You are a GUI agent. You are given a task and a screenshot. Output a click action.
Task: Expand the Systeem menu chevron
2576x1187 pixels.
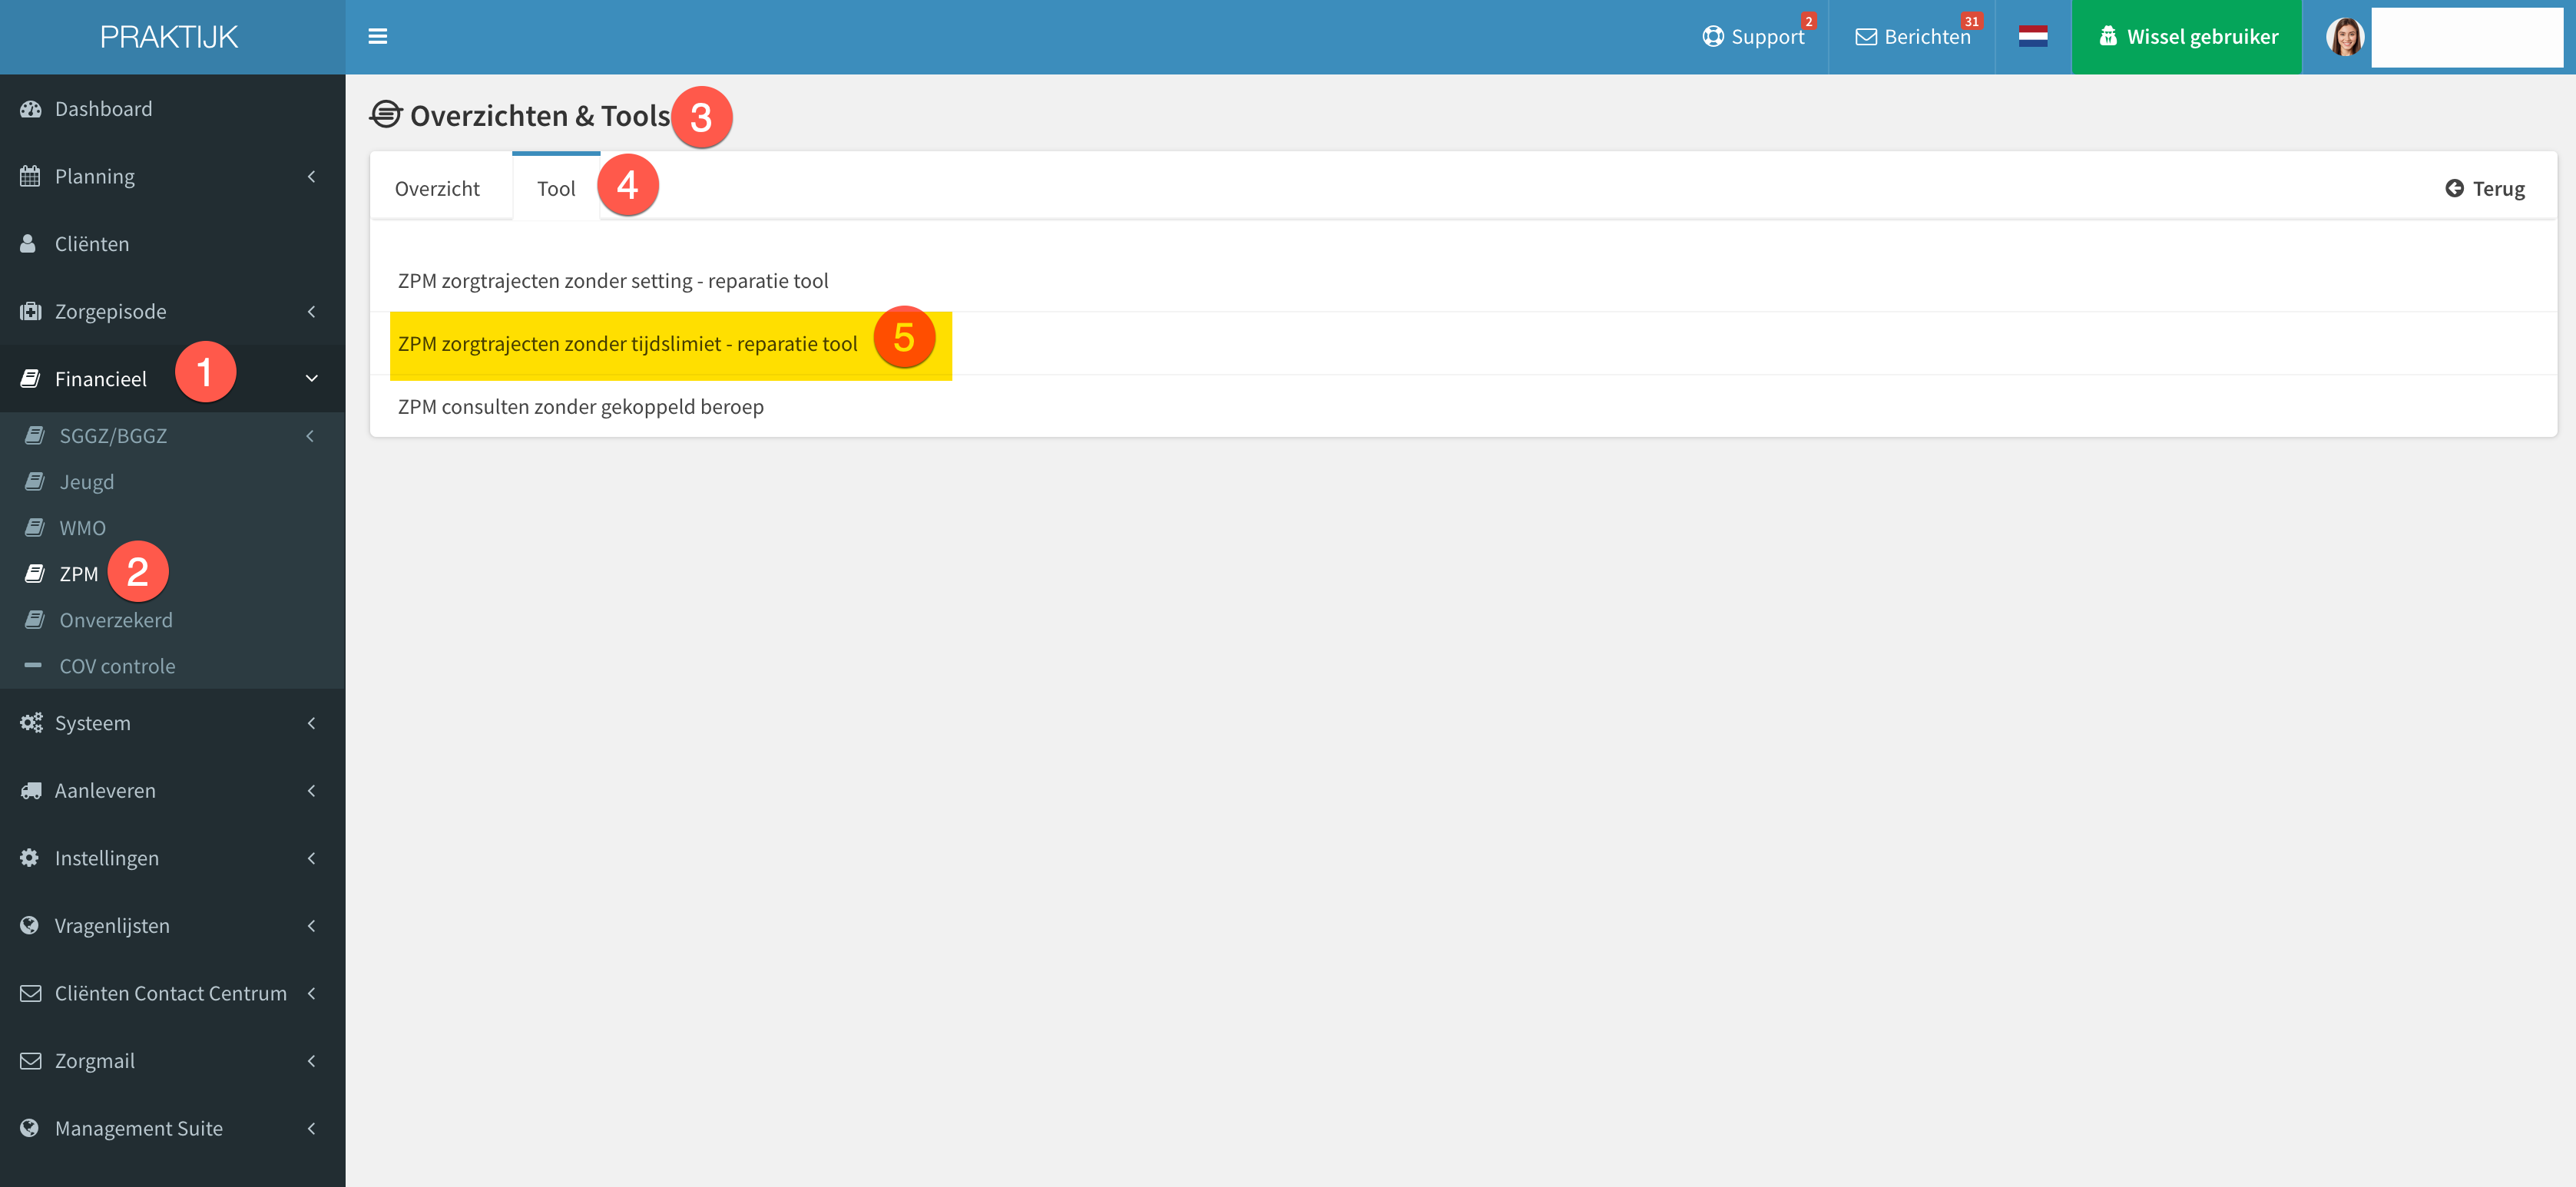click(312, 722)
